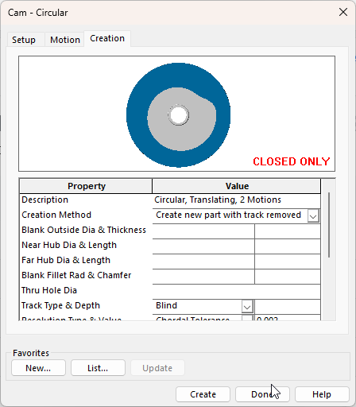Click the Far Hub Dia & Length label
Image resolution: width=356 pixels, height=407 pixels.
(66, 260)
